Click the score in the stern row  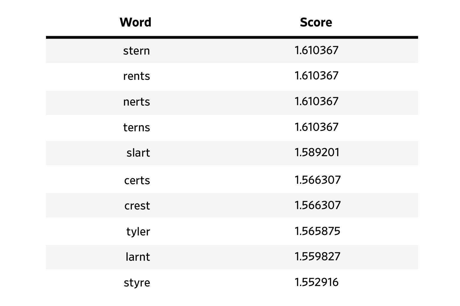pyautogui.click(x=317, y=50)
